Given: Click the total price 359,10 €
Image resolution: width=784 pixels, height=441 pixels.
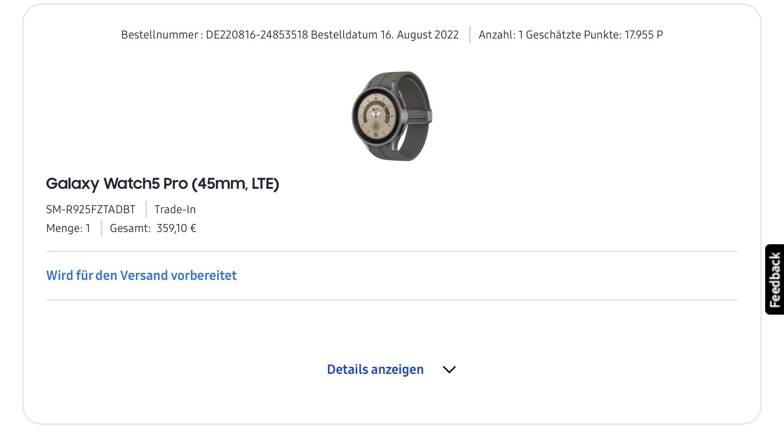Looking at the screenshot, I should point(176,228).
